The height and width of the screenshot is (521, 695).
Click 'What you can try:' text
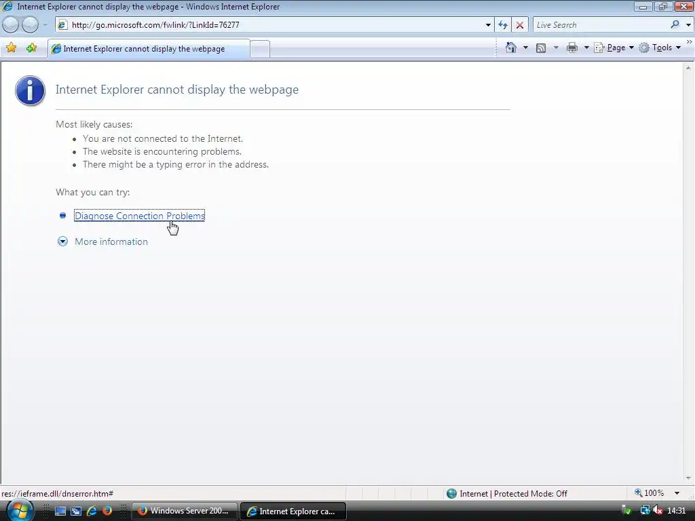(92, 192)
